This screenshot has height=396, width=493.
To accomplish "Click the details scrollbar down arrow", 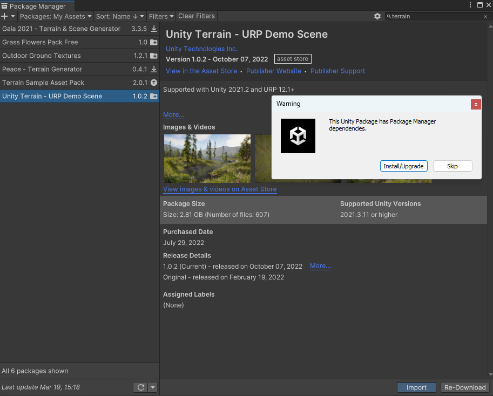I will [x=490, y=374].
